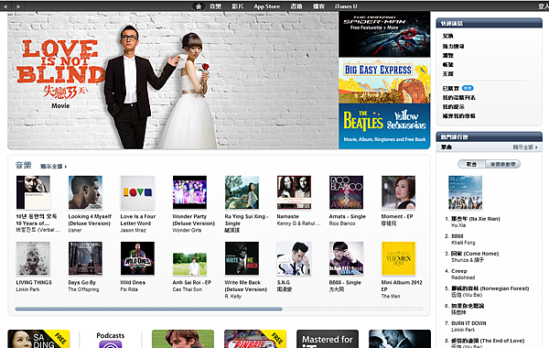The width and height of the screenshot is (549, 348).
Task: Open the Big Easy Express banner
Action: 384,81
